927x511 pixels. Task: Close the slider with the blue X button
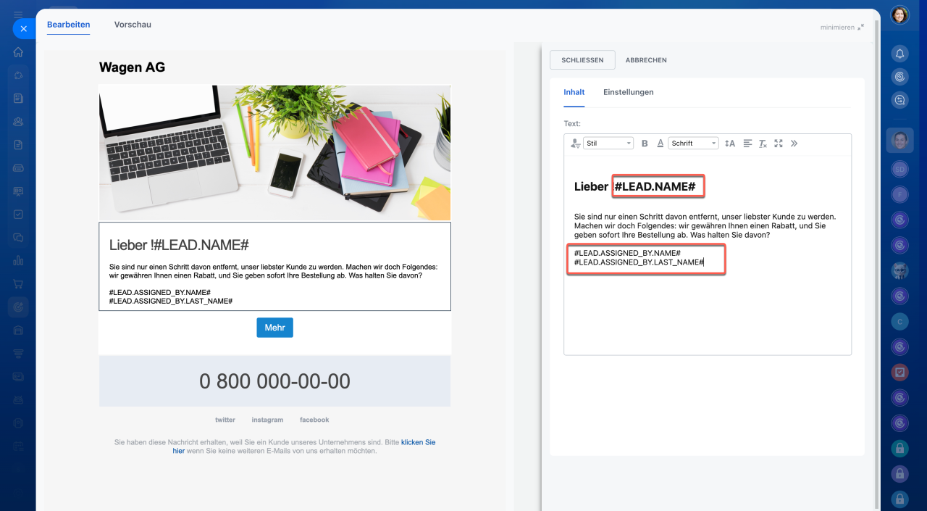pyautogui.click(x=23, y=29)
